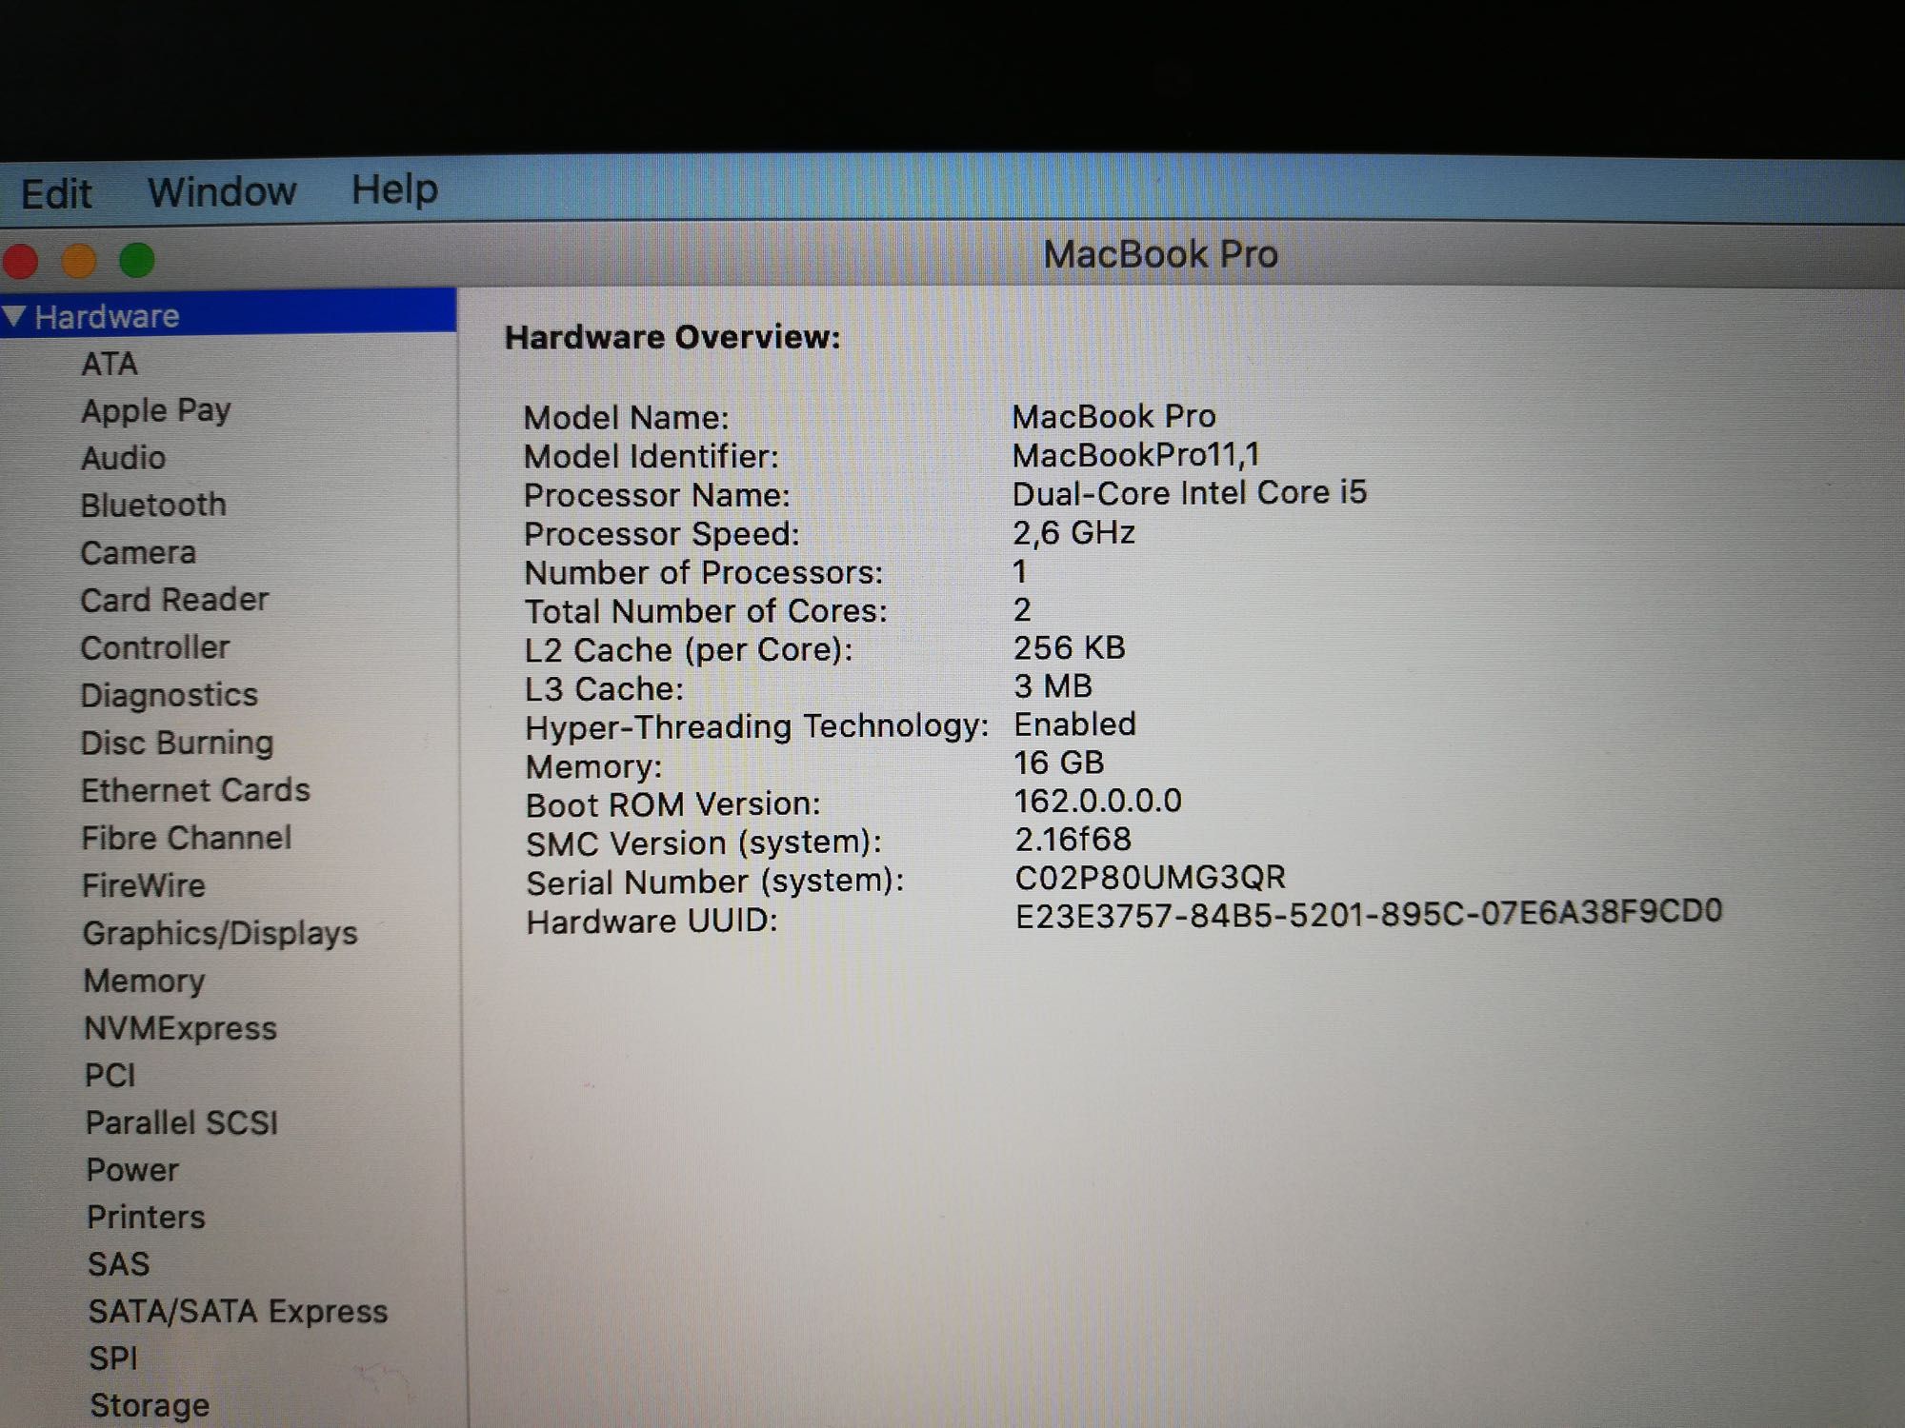Select Fibre Channel entry
1905x1428 pixels.
point(187,838)
